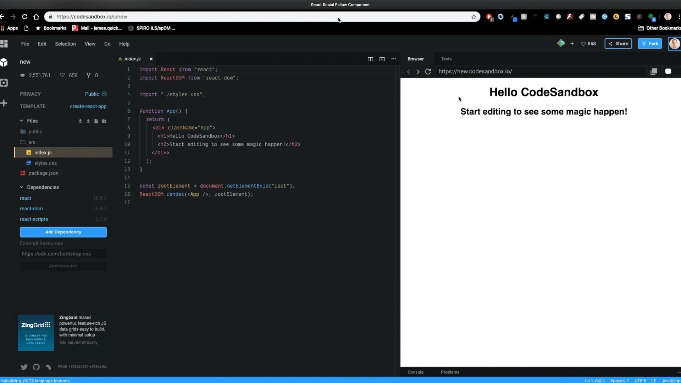Expand the public folder
This screenshot has width=681, height=383.
pos(35,132)
